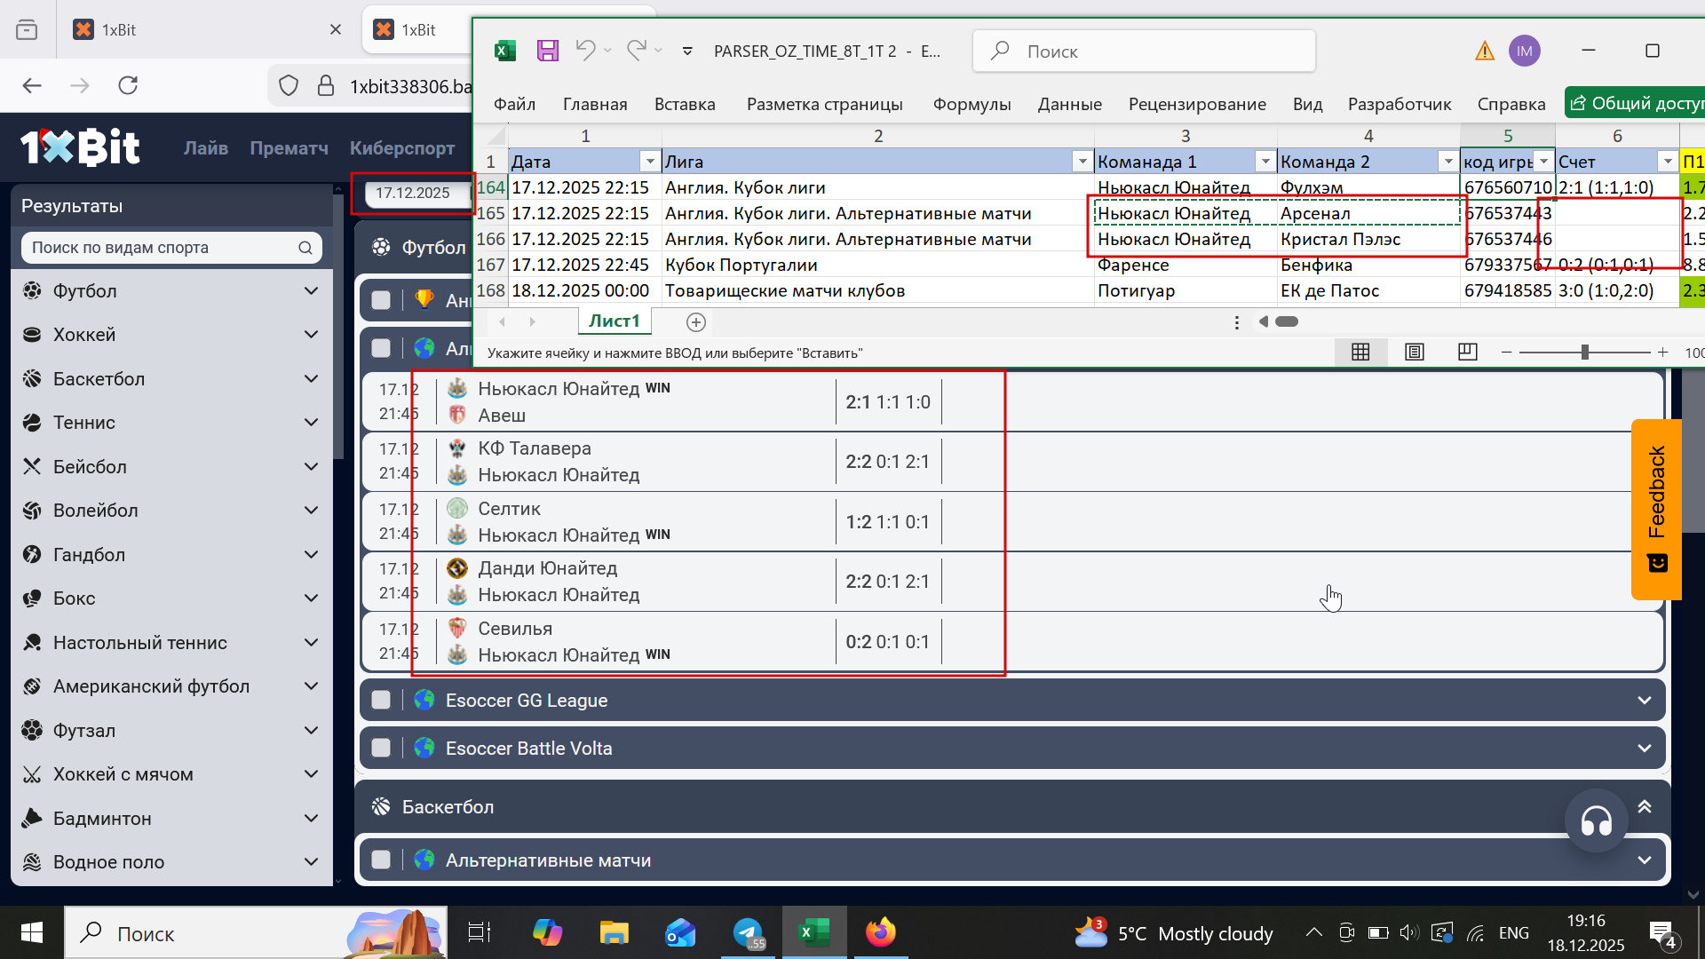
Task: Add a new sheet with plus icon
Action: 696,321
